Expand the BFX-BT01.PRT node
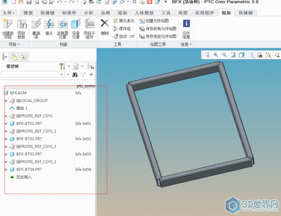The image size is (281, 216). click(6, 123)
